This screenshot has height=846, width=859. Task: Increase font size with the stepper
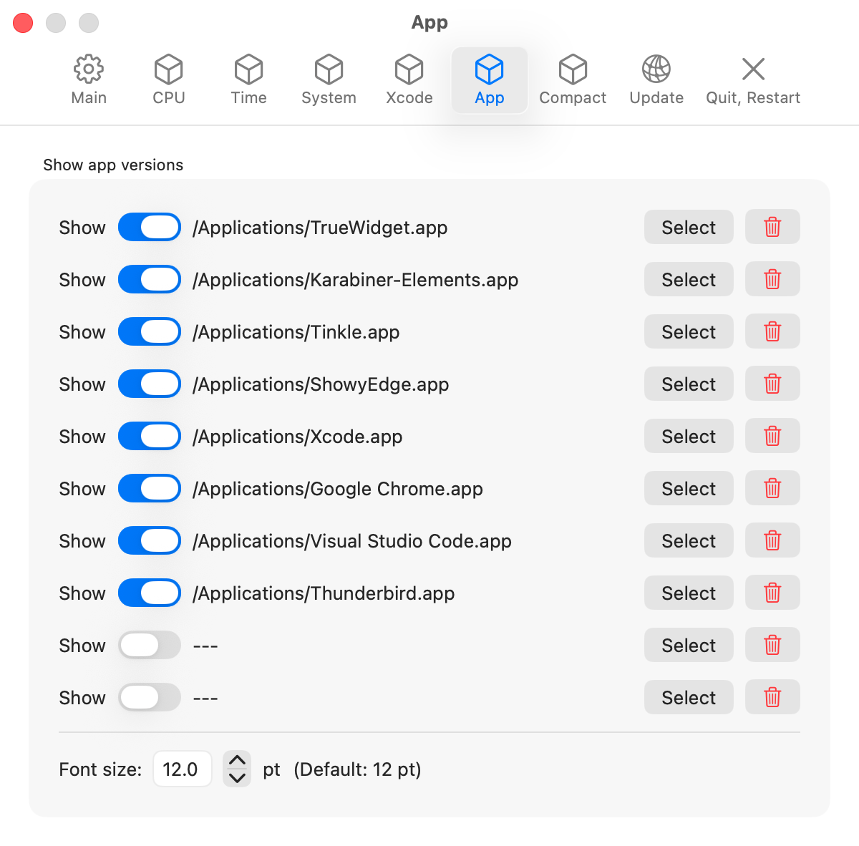click(237, 761)
